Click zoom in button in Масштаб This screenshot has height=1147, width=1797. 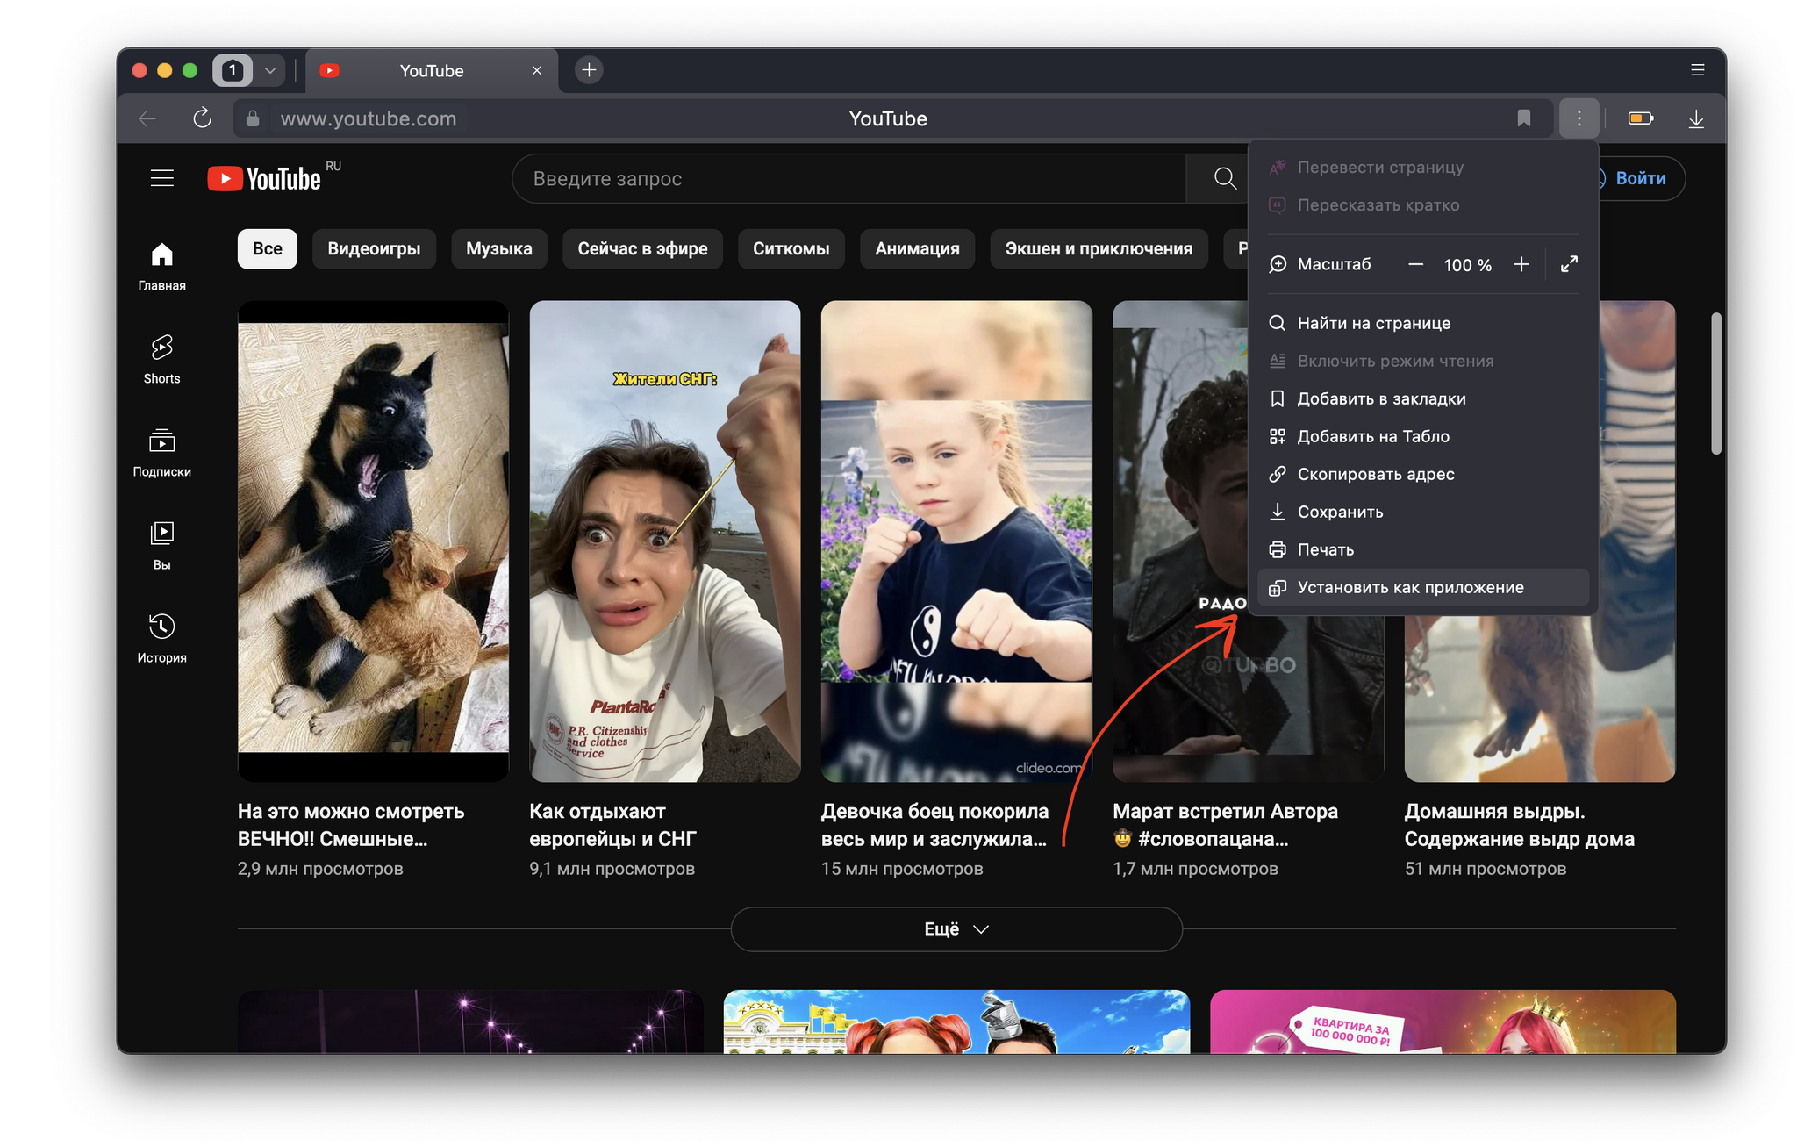click(1521, 264)
